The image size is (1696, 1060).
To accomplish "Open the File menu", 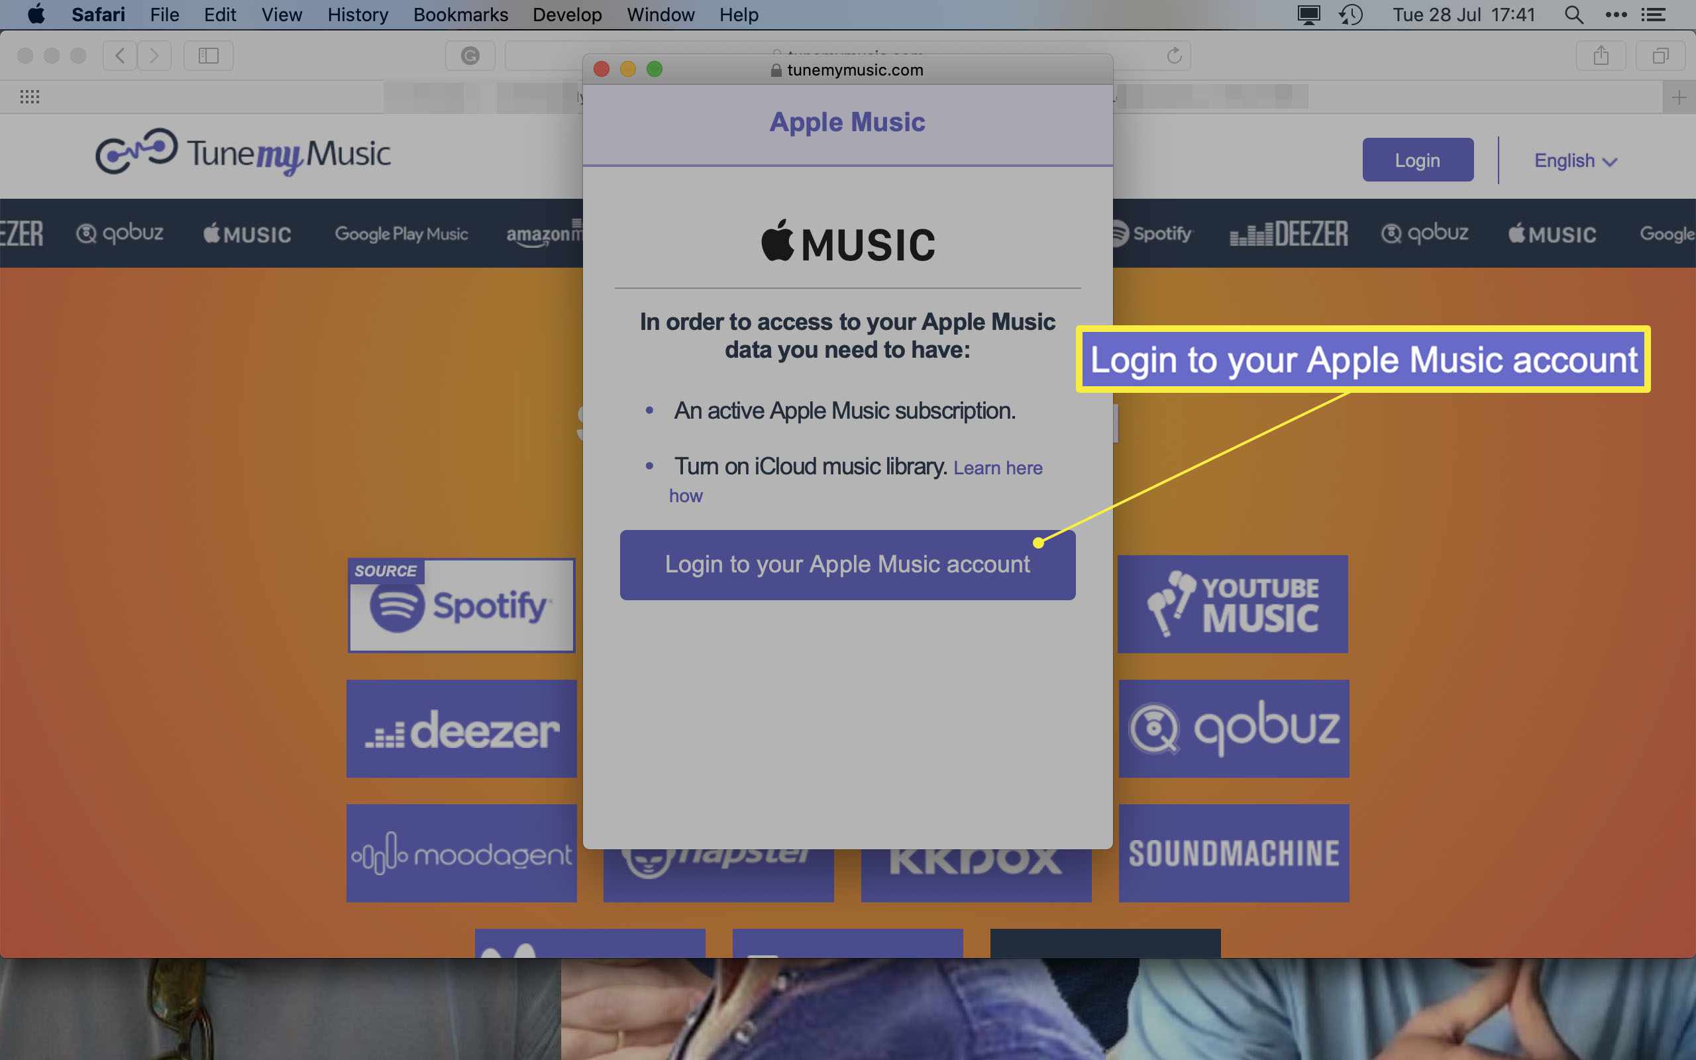I will 165,14.
